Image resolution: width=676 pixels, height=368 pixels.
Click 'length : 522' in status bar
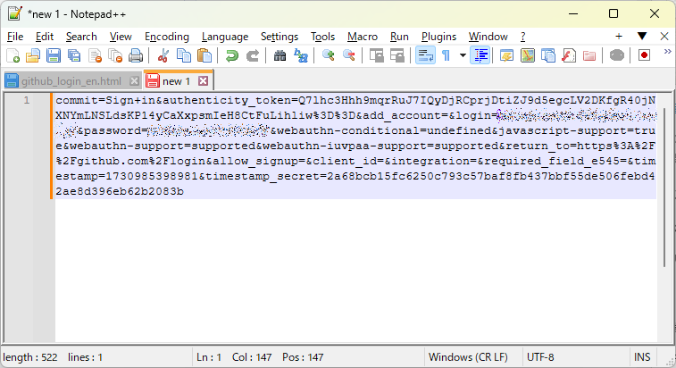click(29, 357)
